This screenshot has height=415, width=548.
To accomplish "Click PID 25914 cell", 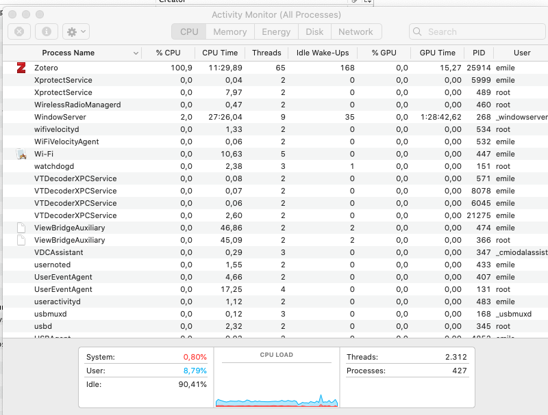I will (479, 68).
